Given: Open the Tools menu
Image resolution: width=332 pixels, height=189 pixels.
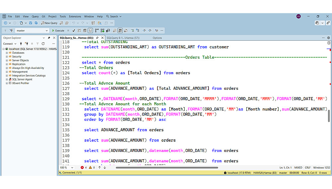Looking at the screenshot, I should tap(63, 16).
